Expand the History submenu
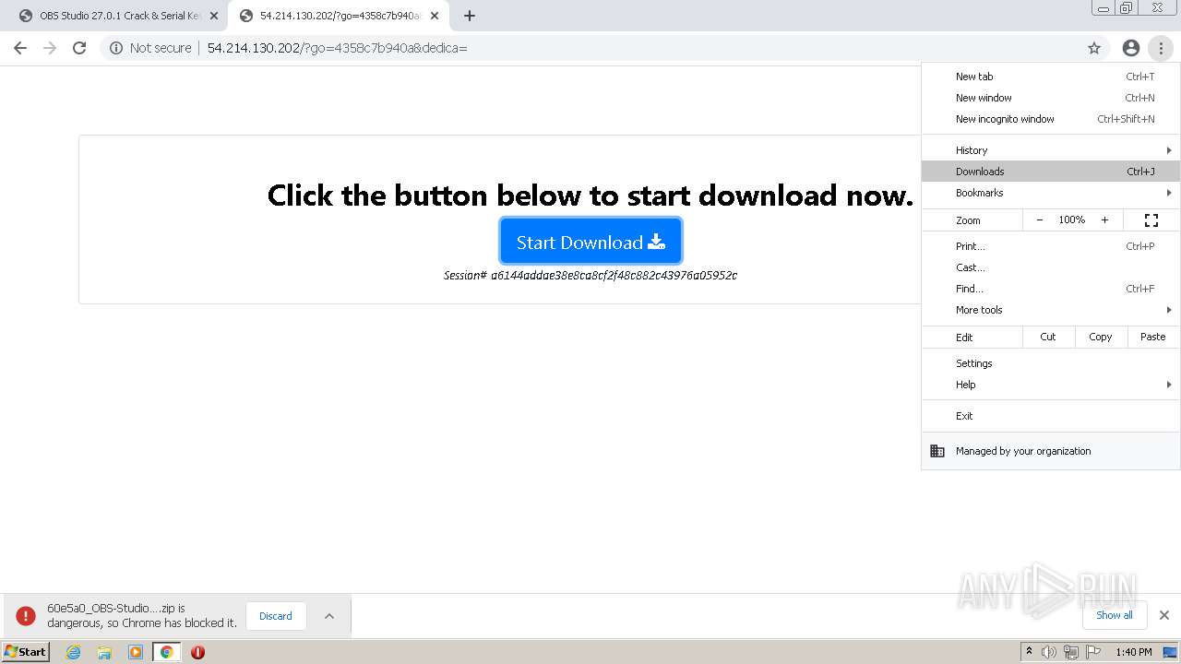 1051,150
